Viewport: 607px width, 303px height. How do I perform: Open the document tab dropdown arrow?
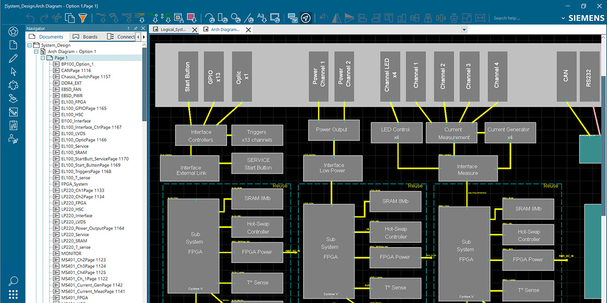[464, 29]
